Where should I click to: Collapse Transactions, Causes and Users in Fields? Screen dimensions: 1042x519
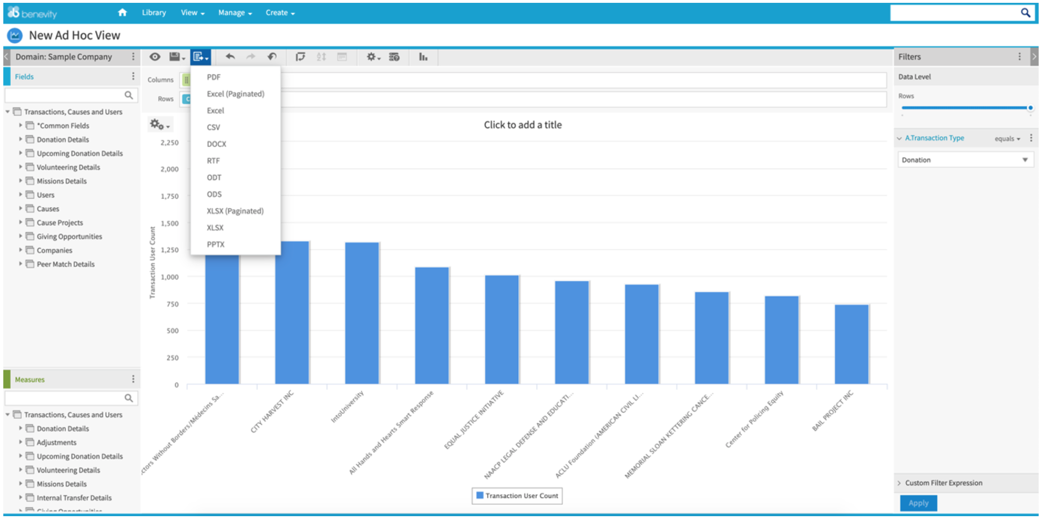pos(8,112)
